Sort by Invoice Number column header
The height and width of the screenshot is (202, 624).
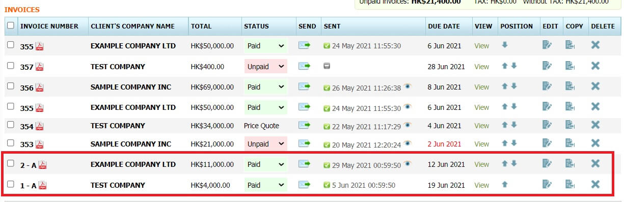point(49,26)
